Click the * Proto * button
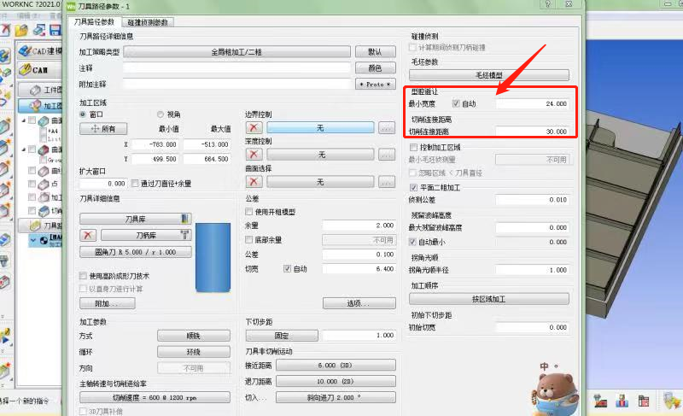683x416 pixels. click(x=375, y=84)
